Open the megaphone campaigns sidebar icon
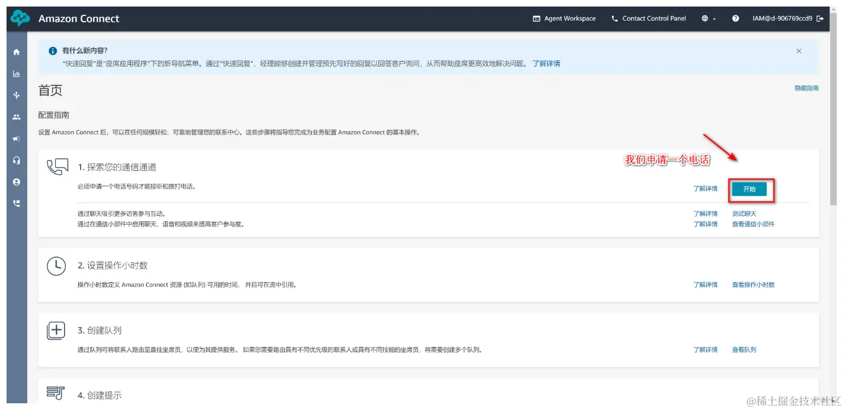The width and height of the screenshot is (845, 411). point(16,139)
